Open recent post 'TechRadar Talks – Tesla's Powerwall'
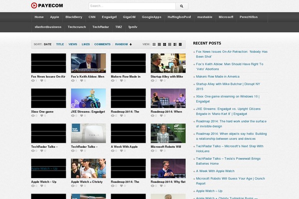The height and width of the screenshot is (199, 299). (228, 161)
